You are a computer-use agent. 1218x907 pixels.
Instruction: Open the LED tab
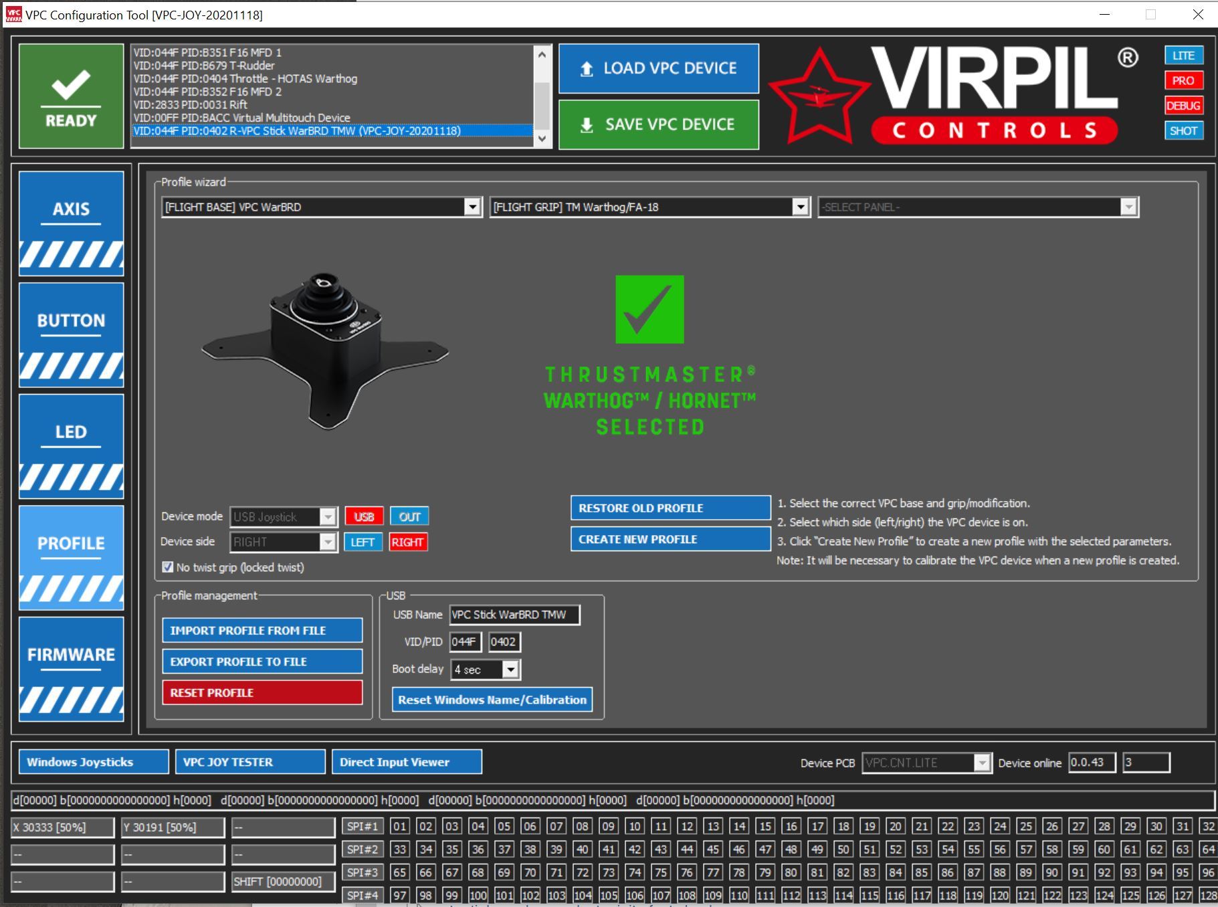72,446
